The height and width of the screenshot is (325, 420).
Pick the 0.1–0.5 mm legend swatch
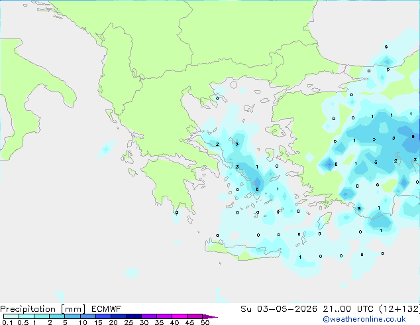[x=11, y=316]
